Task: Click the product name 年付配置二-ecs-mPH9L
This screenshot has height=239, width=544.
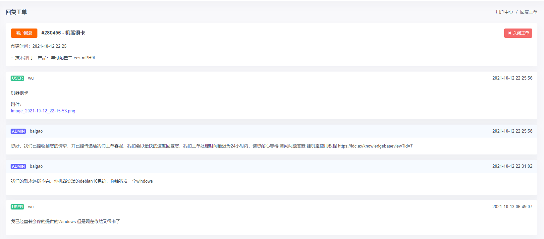Action: (x=73, y=58)
